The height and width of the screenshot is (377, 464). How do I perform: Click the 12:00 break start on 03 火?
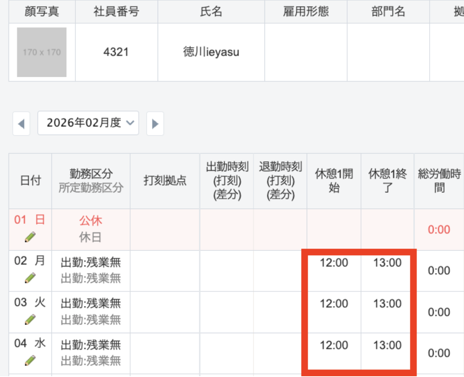coord(334,304)
